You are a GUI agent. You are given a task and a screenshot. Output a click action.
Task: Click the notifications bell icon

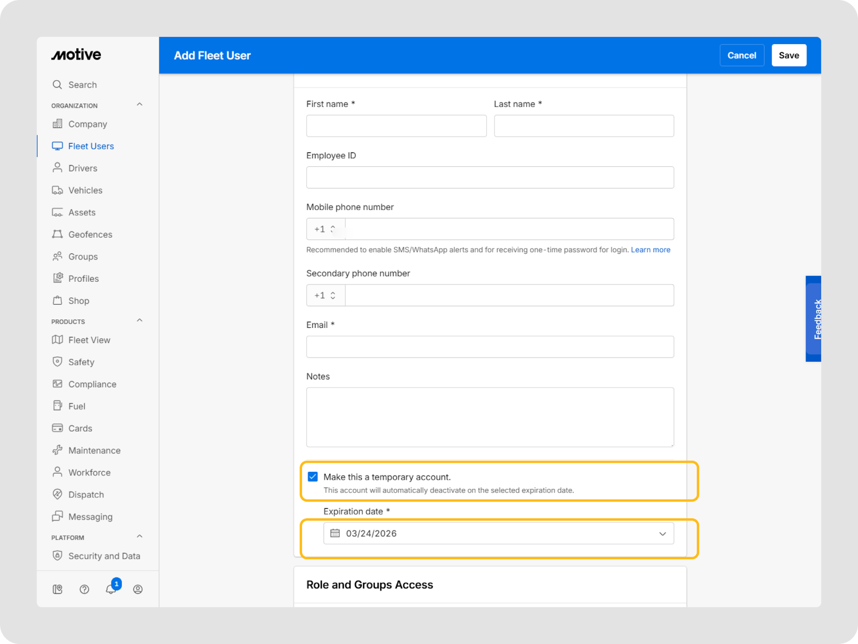point(111,589)
